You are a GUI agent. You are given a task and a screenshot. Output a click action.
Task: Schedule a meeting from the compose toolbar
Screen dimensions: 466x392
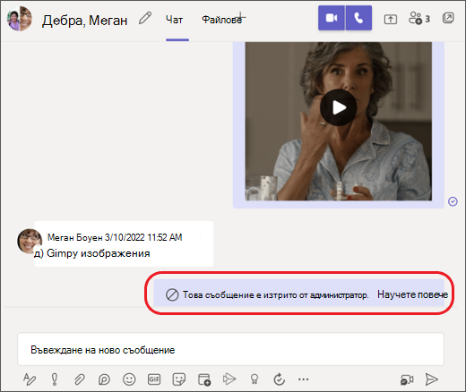tap(204, 379)
